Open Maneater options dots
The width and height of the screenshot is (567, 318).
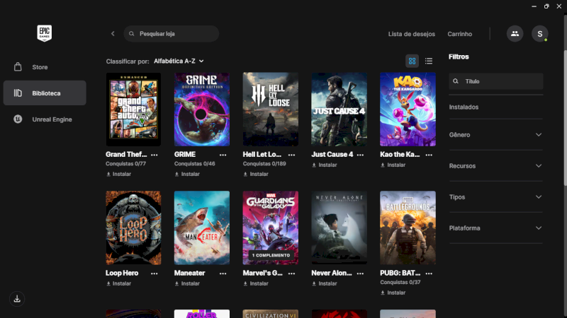click(x=223, y=273)
